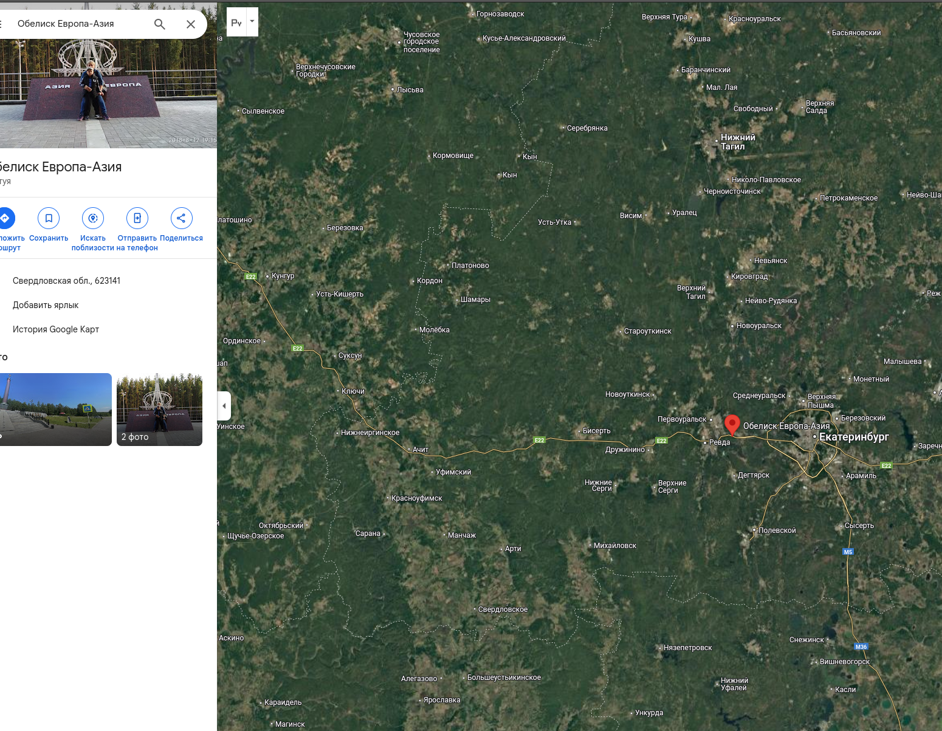Screen dimensions: 942x731
Task: Open the street view panorama thumbnail
Action: click(56, 410)
